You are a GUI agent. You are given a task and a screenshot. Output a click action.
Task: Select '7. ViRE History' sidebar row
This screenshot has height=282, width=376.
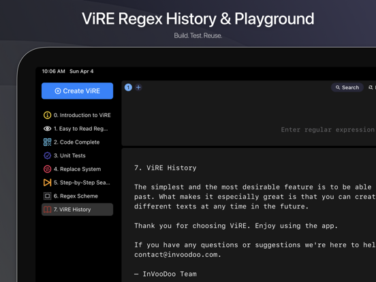(x=77, y=209)
